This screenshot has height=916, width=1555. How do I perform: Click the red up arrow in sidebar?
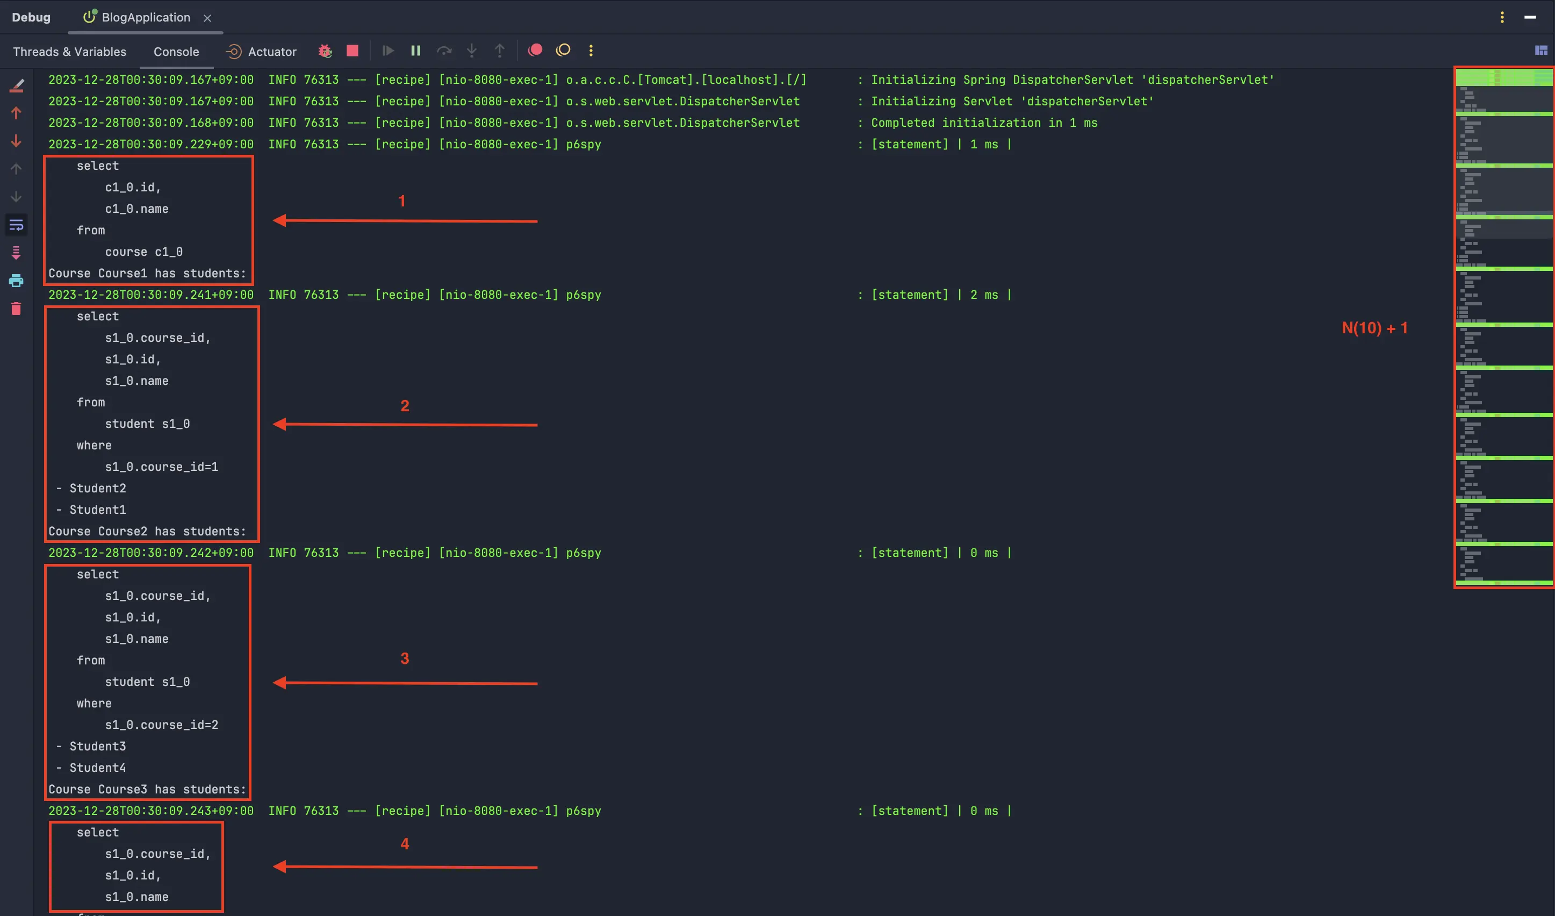(x=16, y=113)
